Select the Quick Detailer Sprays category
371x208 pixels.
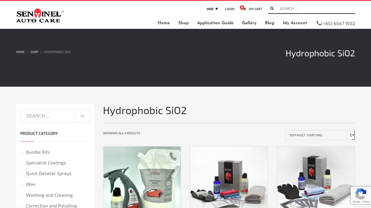pos(49,174)
